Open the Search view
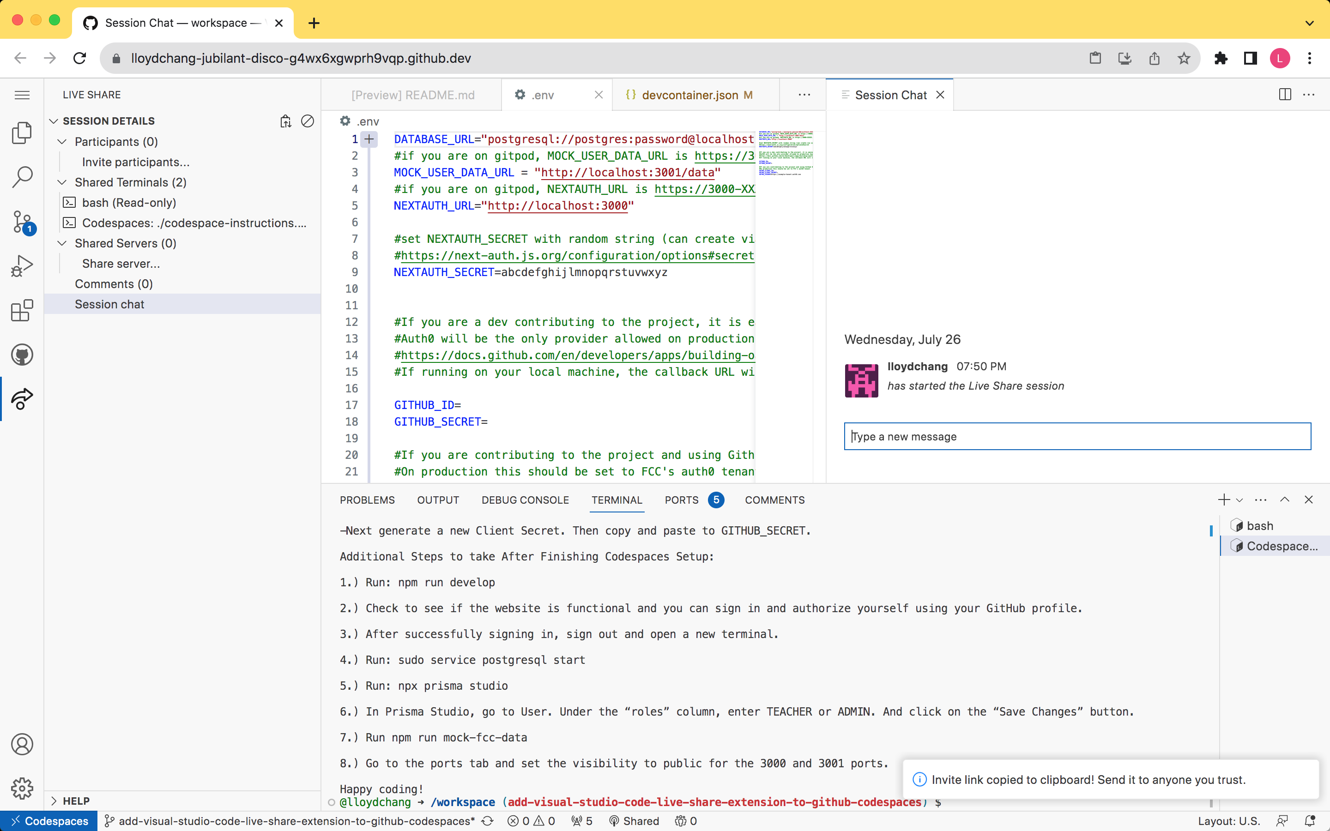The height and width of the screenshot is (831, 1330). pyautogui.click(x=22, y=177)
